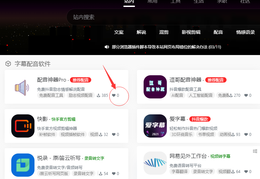The width and height of the screenshot is (260, 179).
Task: Click the 抖音爆款 badge on 爱字幕
Action: tap(200, 119)
